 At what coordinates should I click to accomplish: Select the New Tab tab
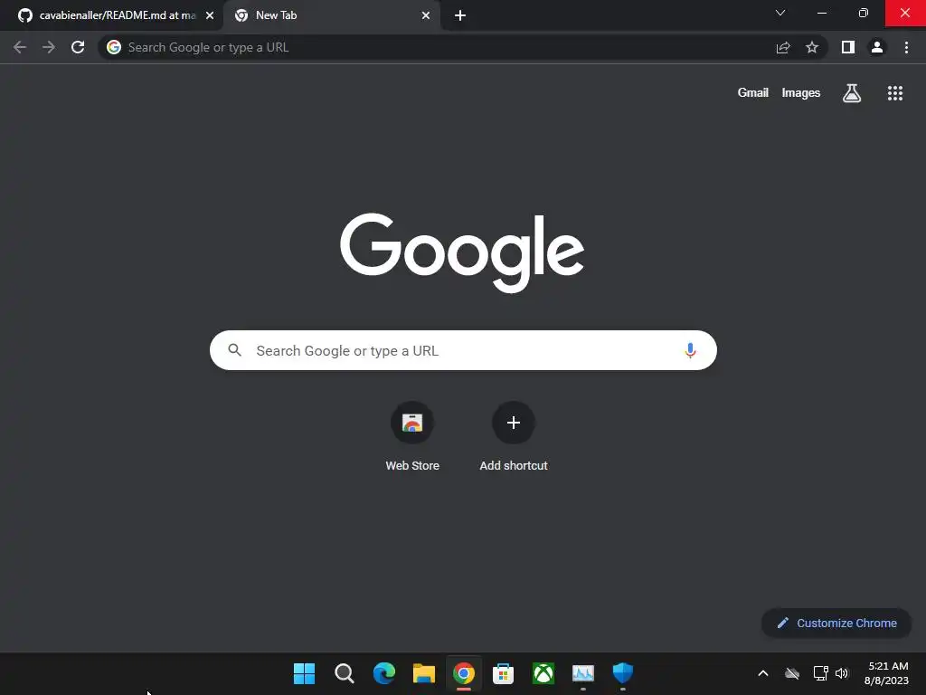tap(332, 15)
